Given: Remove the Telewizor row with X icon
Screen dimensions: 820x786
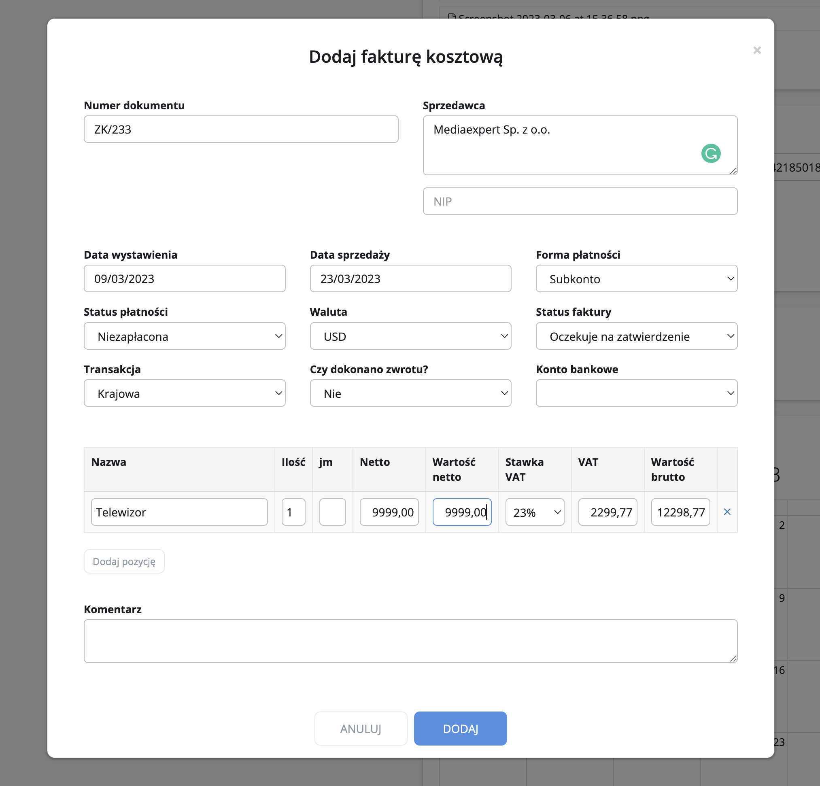Looking at the screenshot, I should tap(727, 512).
